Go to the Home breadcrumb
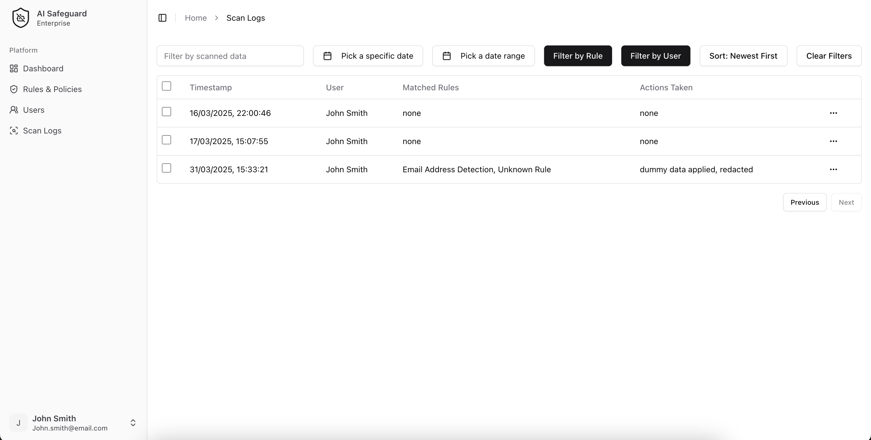 pos(196,18)
